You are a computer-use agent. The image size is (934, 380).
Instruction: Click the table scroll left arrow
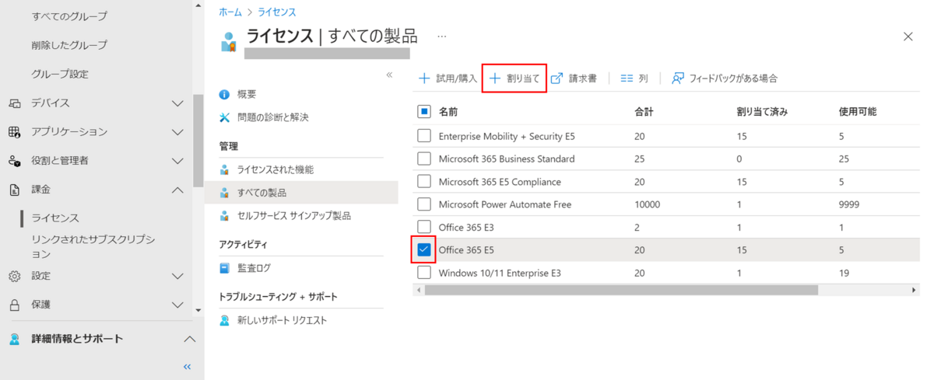[x=418, y=290]
